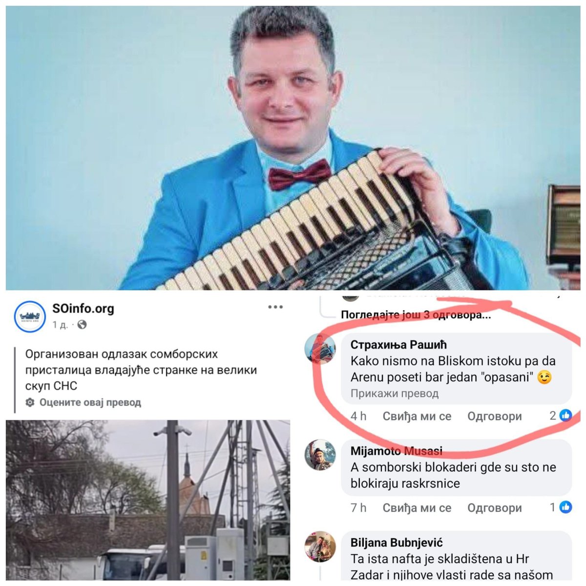This screenshot has width=586, height=586.
Task: Click the gear icon beside Оцените овај превод
Action: 30,403
